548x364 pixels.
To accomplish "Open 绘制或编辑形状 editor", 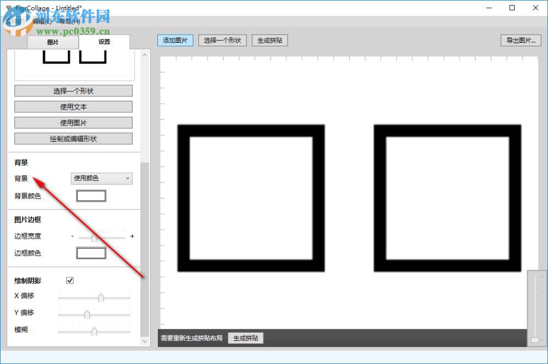I will [x=73, y=138].
